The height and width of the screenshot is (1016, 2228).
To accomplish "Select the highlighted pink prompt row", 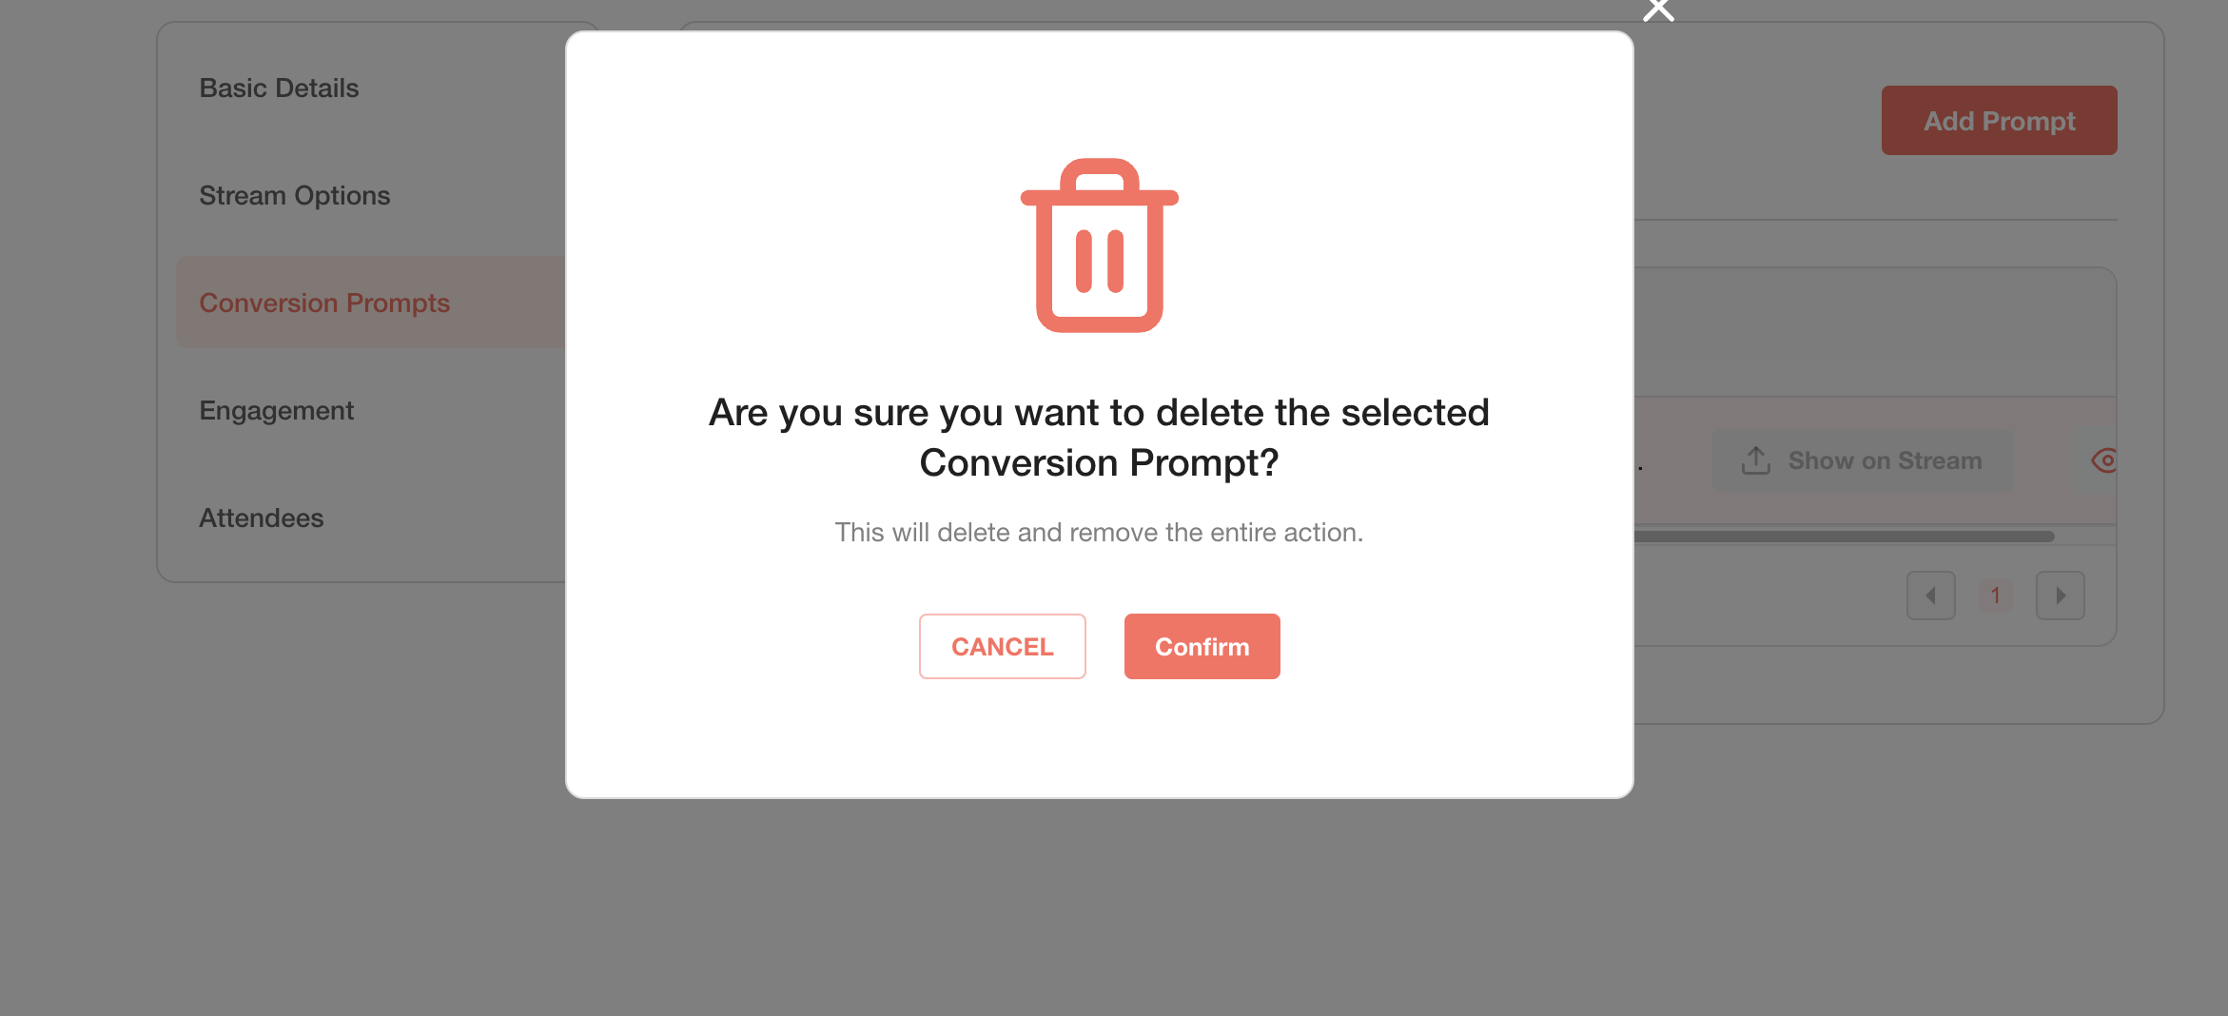I will (x=1874, y=460).
